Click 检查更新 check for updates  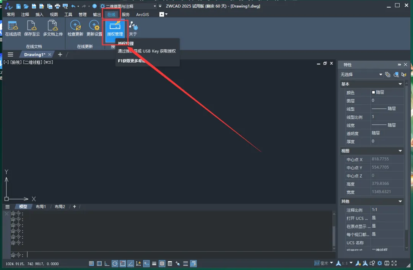click(75, 28)
